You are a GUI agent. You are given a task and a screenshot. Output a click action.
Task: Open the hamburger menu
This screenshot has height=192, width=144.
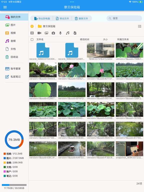(x=5, y=7)
